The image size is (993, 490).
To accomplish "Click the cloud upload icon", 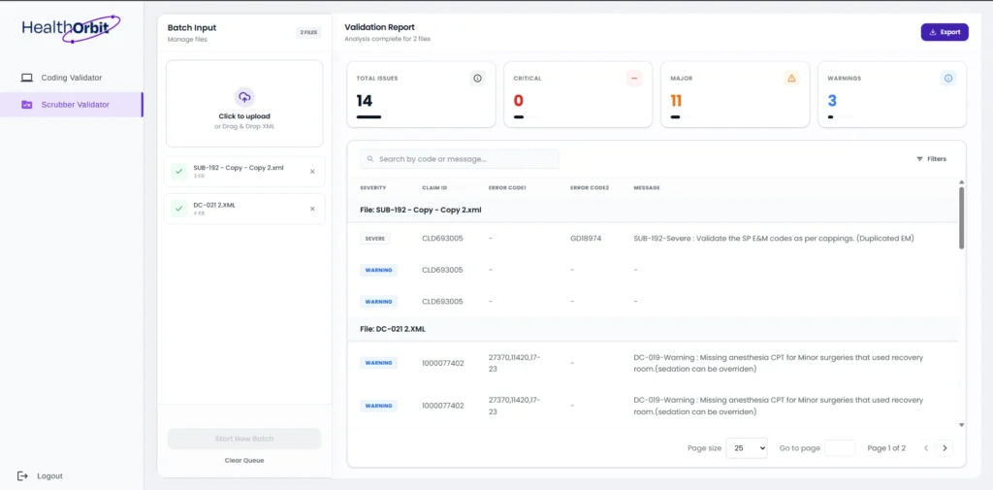I will tap(244, 97).
